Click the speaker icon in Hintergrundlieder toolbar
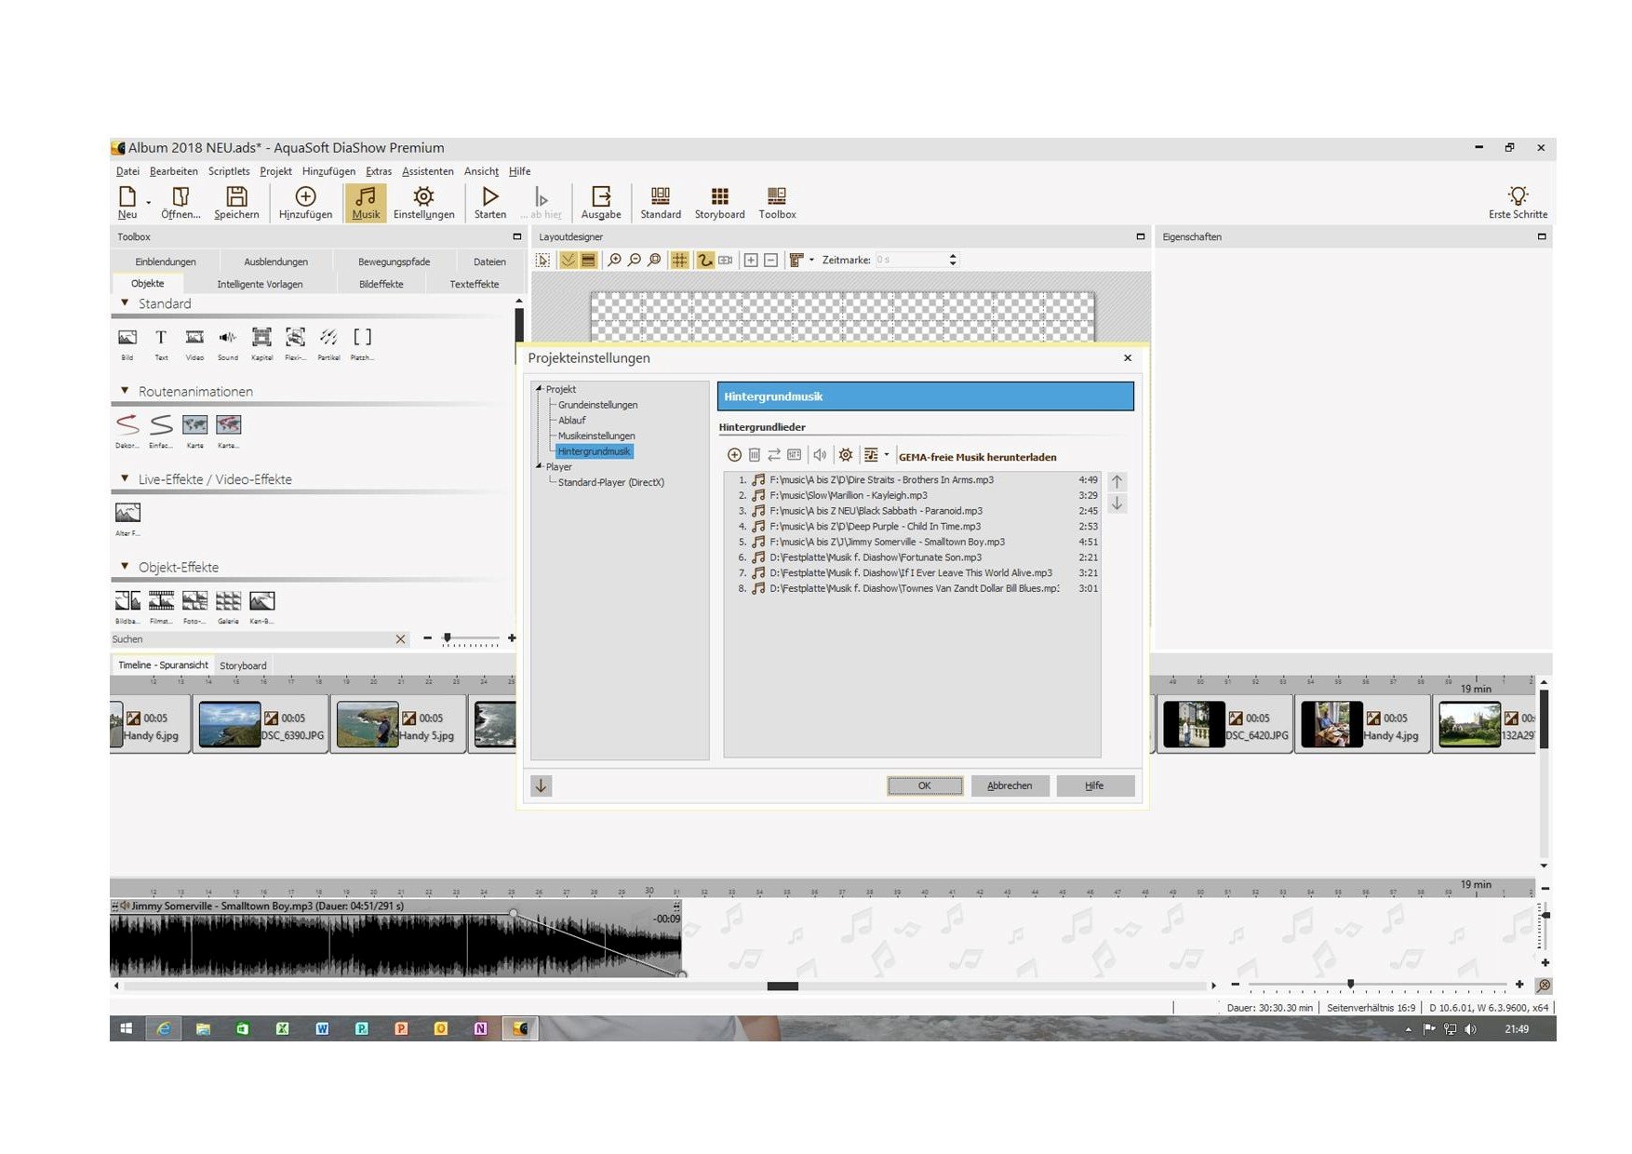The image size is (1632, 1154). click(x=819, y=455)
